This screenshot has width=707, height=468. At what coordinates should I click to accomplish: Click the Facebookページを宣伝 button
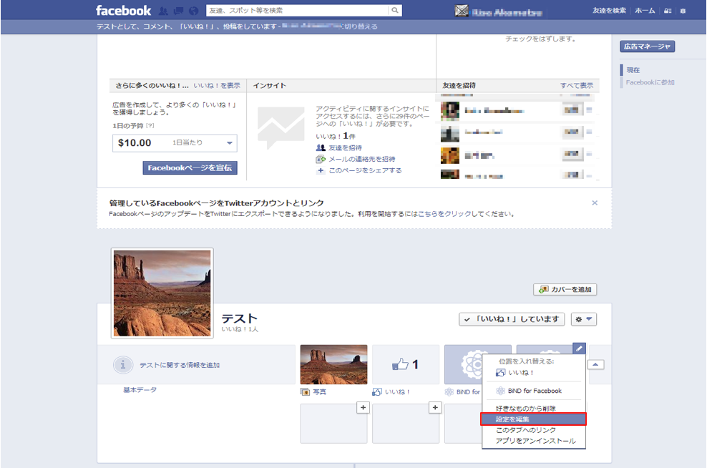pos(190,167)
